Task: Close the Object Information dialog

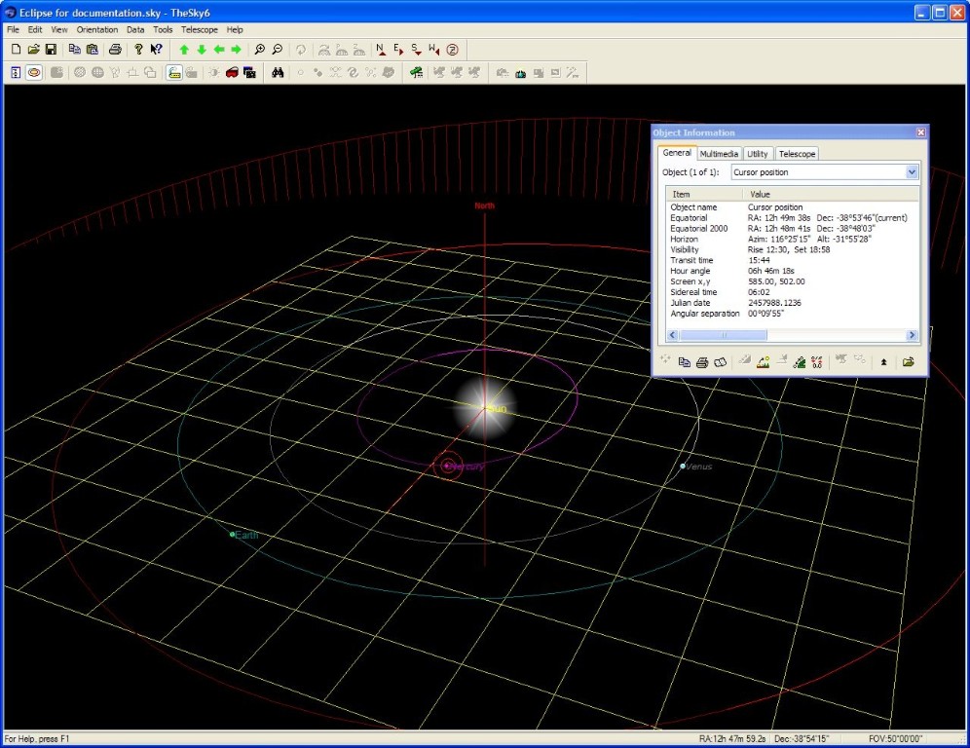Action: 920,132
